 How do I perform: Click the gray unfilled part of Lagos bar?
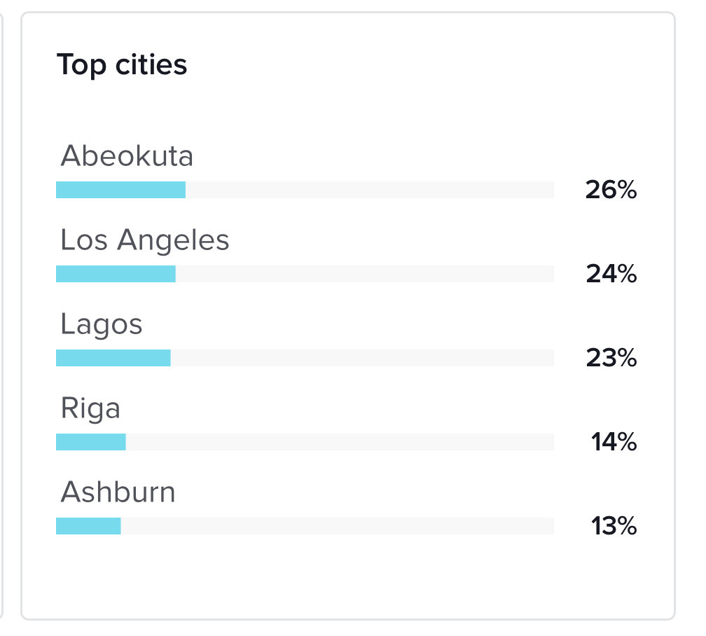[x=361, y=358]
